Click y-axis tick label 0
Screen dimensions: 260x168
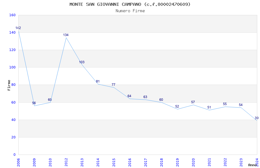pos(15,155)
